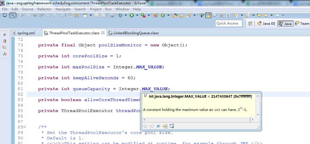Click the Next Annotation icon
310x144 pixels.
pos(236,15)
